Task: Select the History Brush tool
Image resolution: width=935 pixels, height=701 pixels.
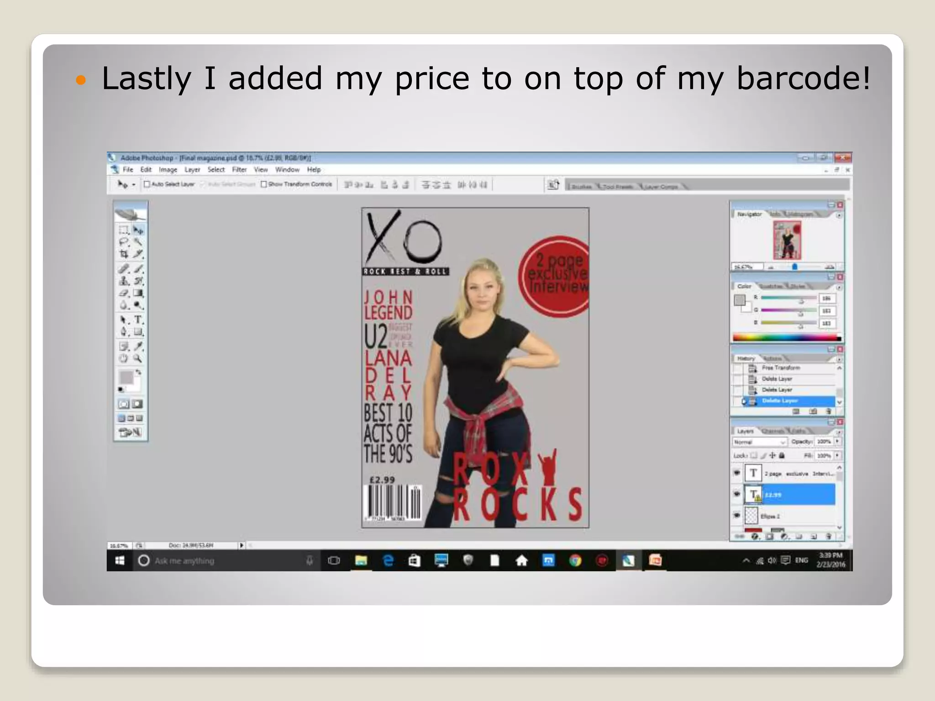Action: (138, 281)
